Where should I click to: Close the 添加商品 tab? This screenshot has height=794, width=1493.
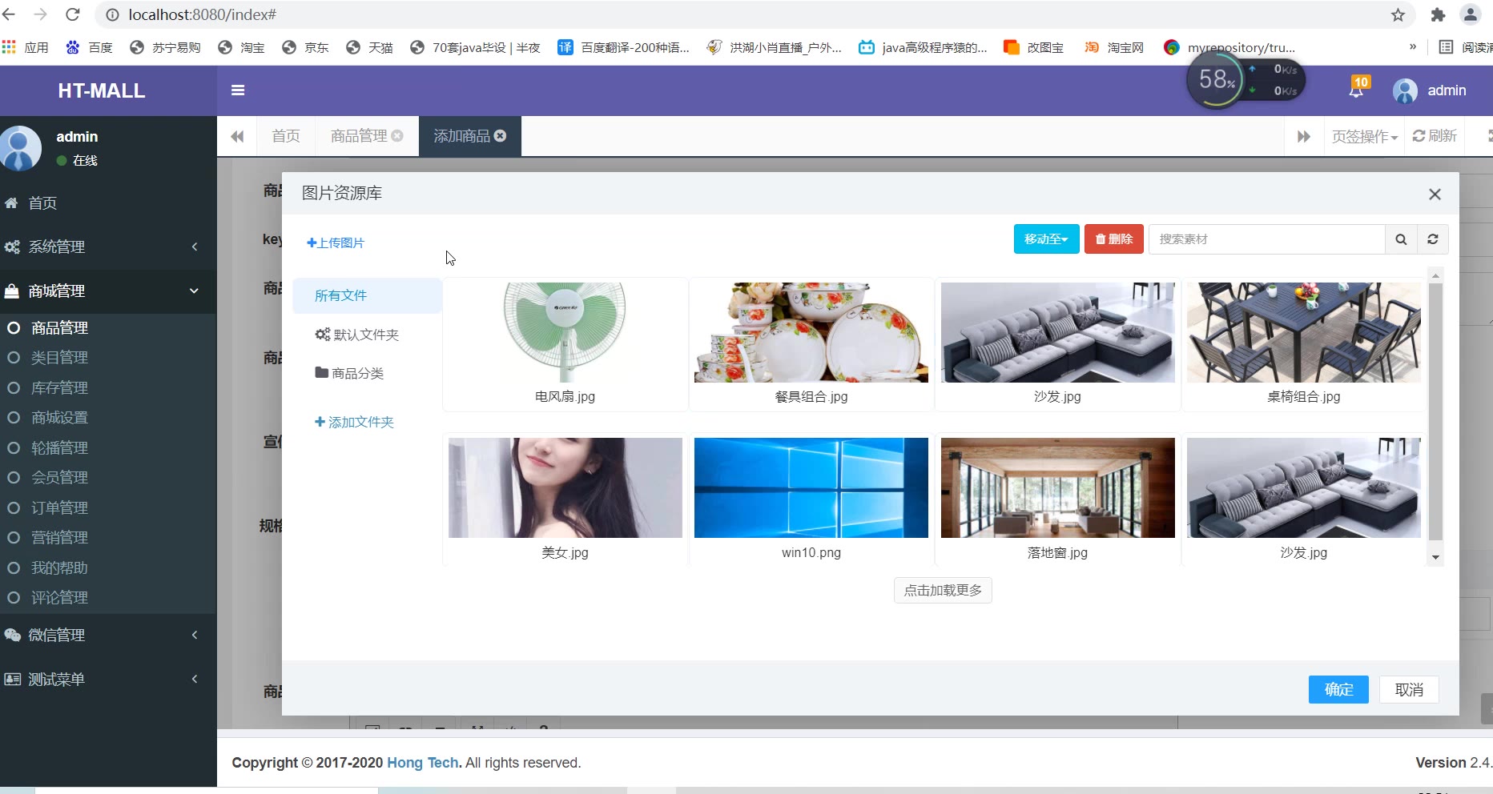(500, 136)
